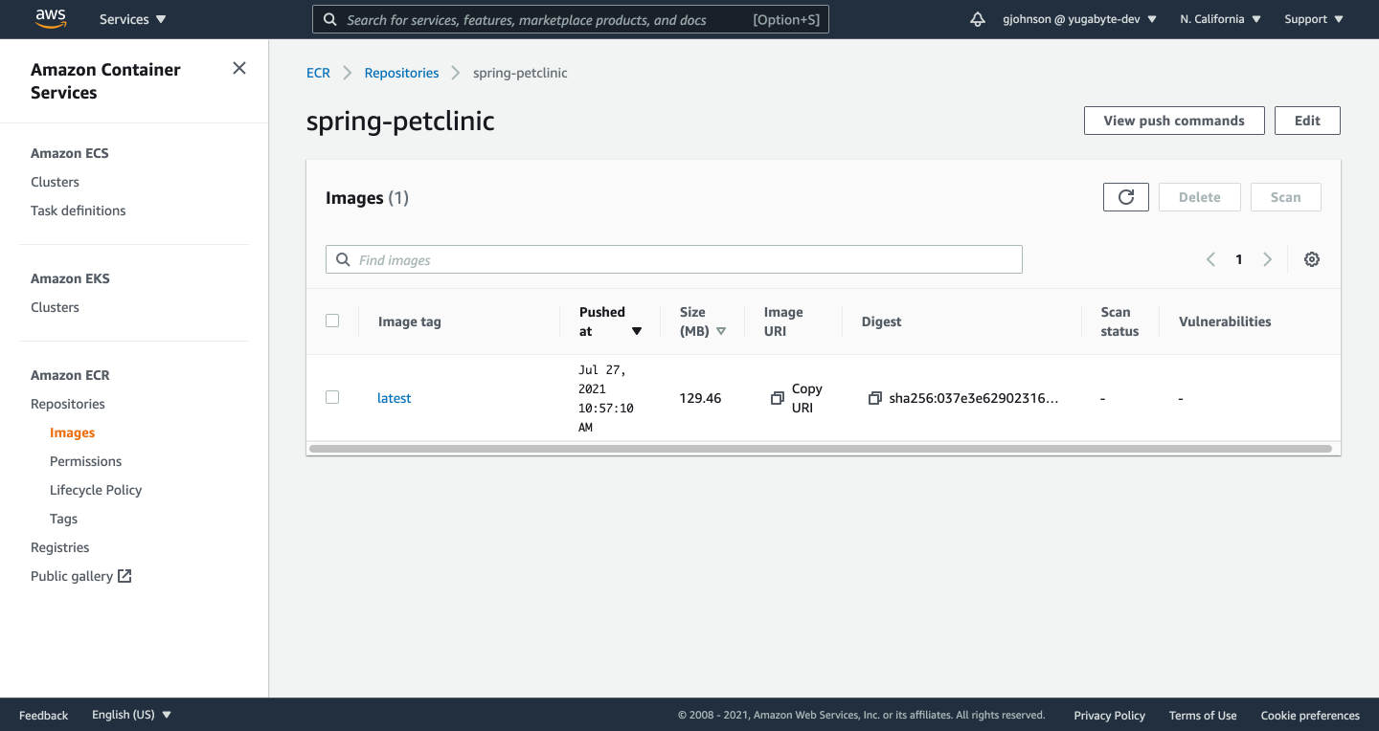Click the AWS home logo
This screenshot has height=731, width=1379.
pyautogui.click(x=50, y=18)
